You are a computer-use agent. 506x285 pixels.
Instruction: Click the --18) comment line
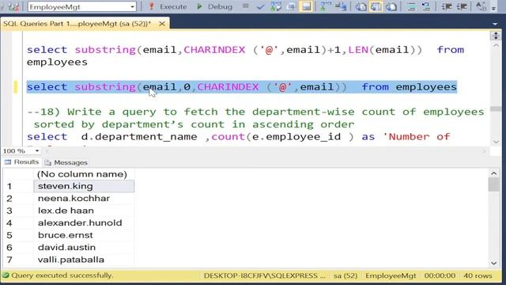[255, 112]
